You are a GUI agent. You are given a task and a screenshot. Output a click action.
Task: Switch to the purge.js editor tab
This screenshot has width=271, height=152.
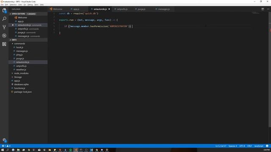(141, 9)
